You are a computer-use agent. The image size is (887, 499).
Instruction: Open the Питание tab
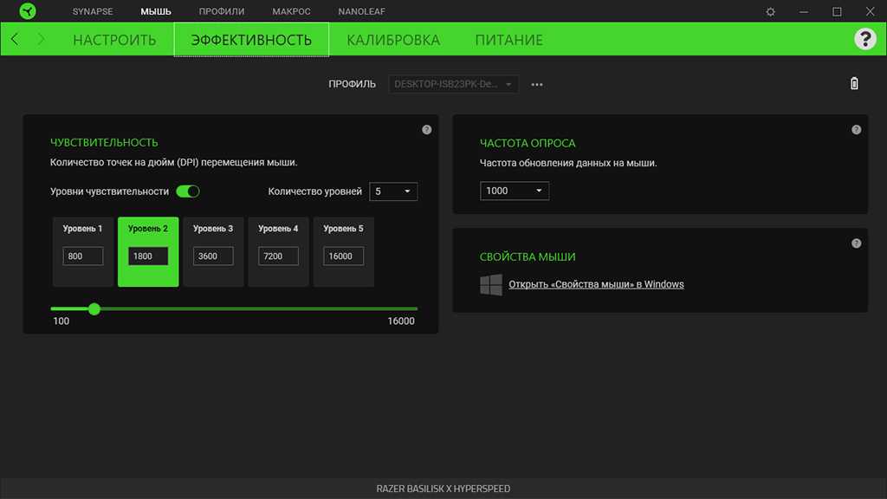pos(508,40)
